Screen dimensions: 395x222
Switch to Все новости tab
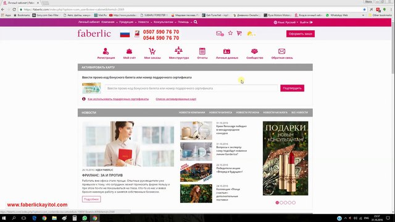click(x=299, y=112)
